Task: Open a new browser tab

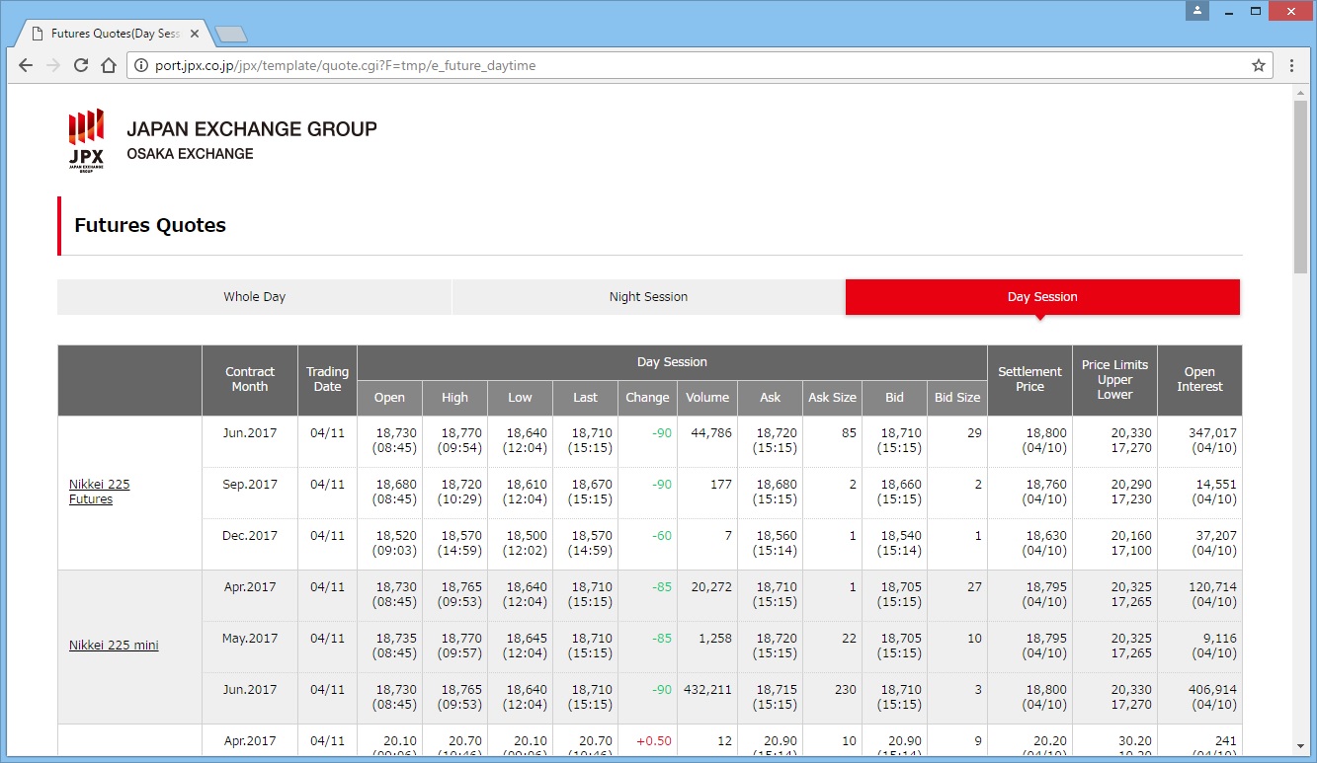Action: (230, 35)
